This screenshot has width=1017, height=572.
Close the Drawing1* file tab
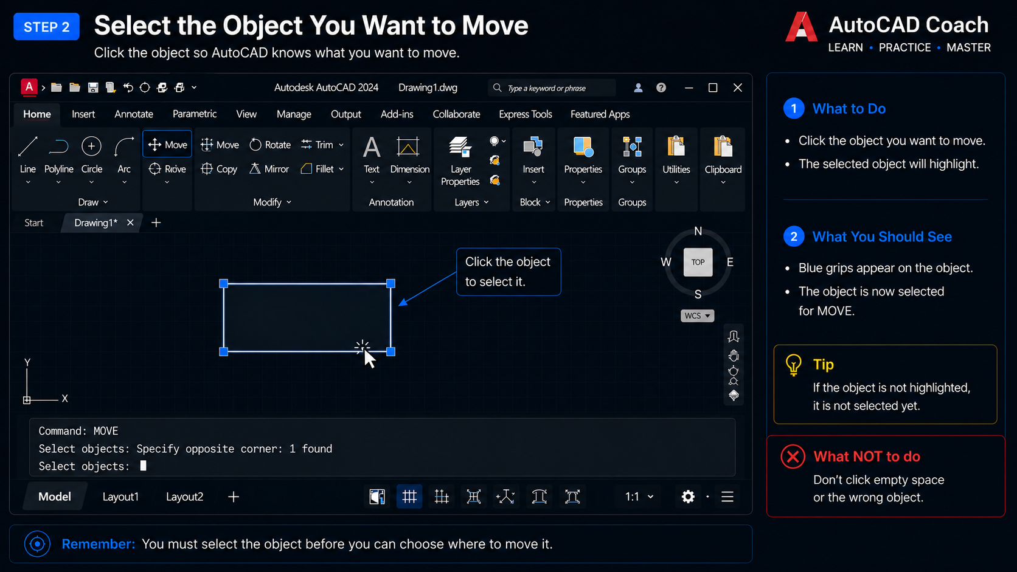(x=130, y=222)
